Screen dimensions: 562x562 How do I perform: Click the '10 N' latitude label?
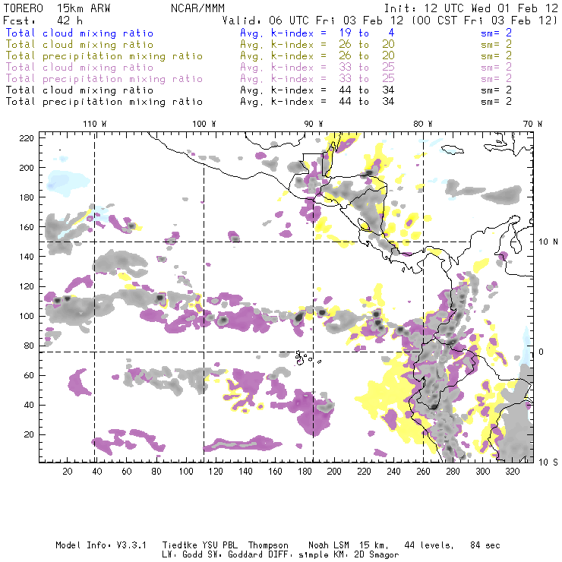point(548,242)
